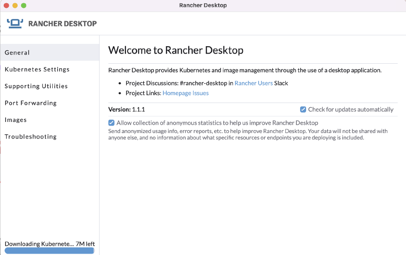
Task: Open the Troubleshooting page
Action: click(x=31, y=137)
